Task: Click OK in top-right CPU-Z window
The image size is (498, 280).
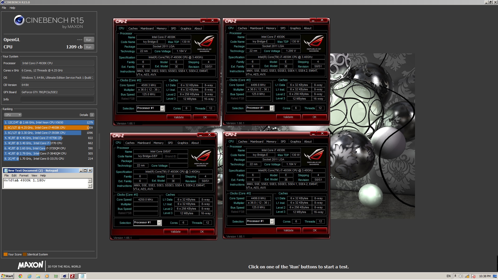Action: [314, 117]
